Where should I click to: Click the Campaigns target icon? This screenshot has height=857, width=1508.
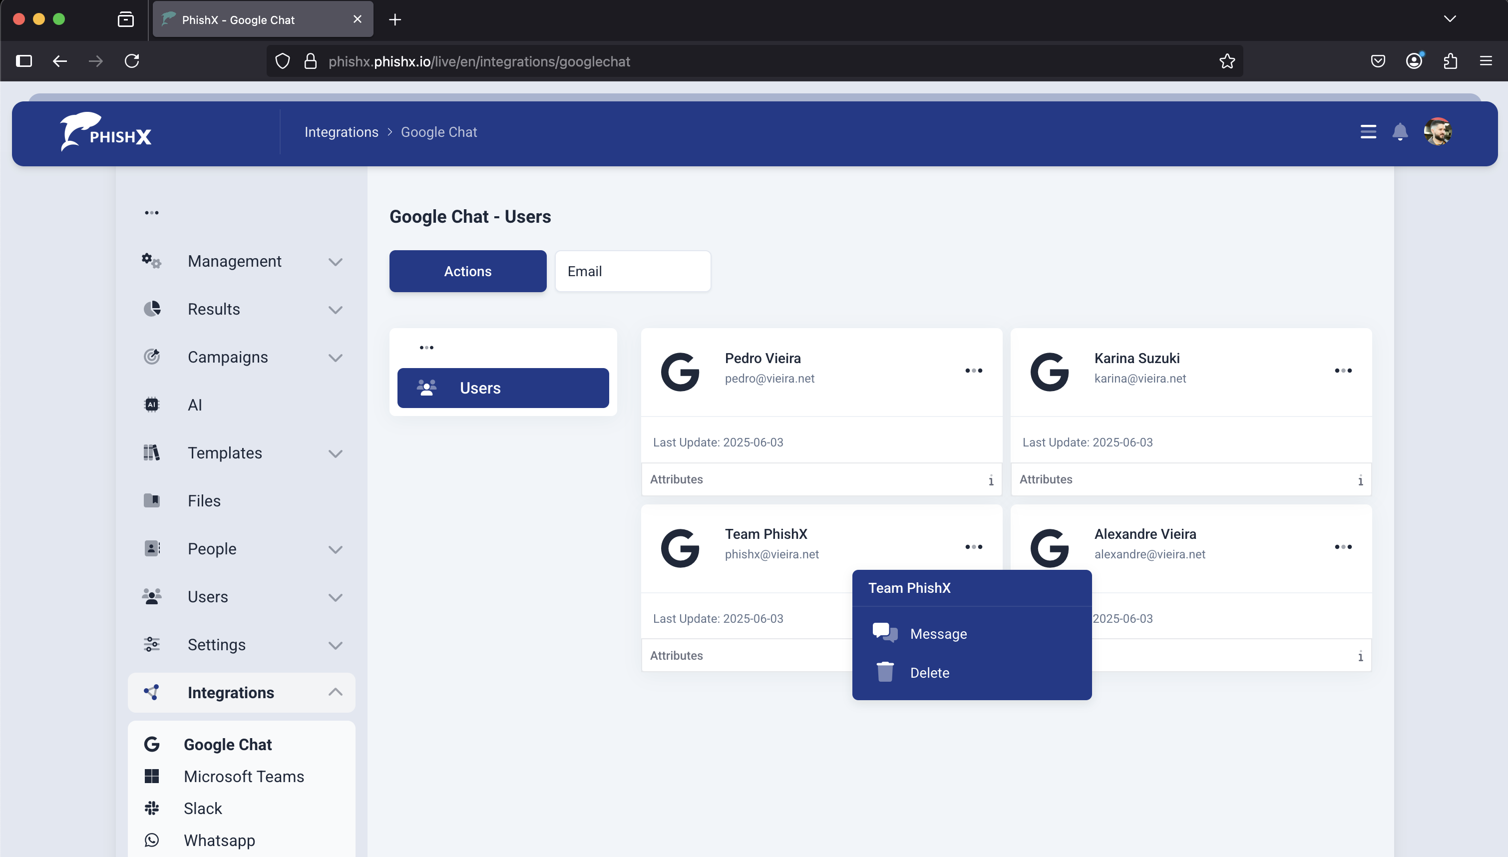coord(152,357)
